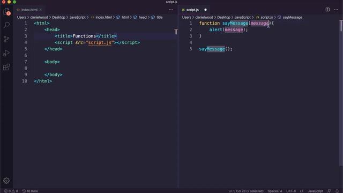
Task: Click unsaved dot on script.js tab
Action: (x=205, y=10)
